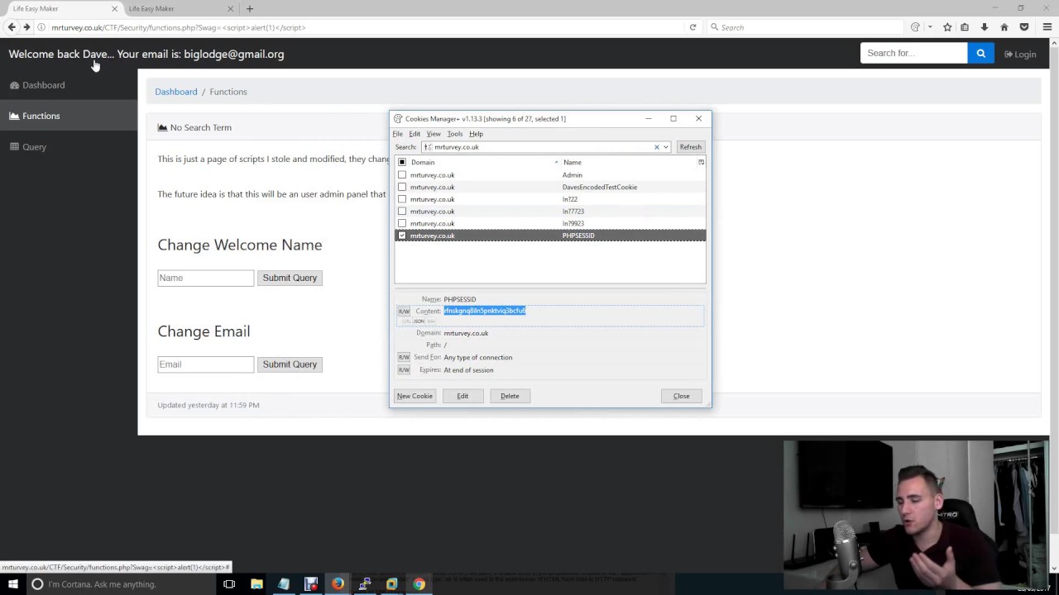Check the DavesEncodedTestCookie checkbox

click(x=402, y=187)
